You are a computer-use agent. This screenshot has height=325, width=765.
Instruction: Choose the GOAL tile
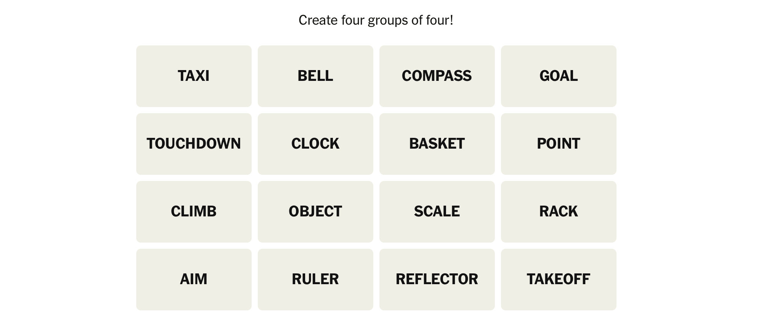558,76
